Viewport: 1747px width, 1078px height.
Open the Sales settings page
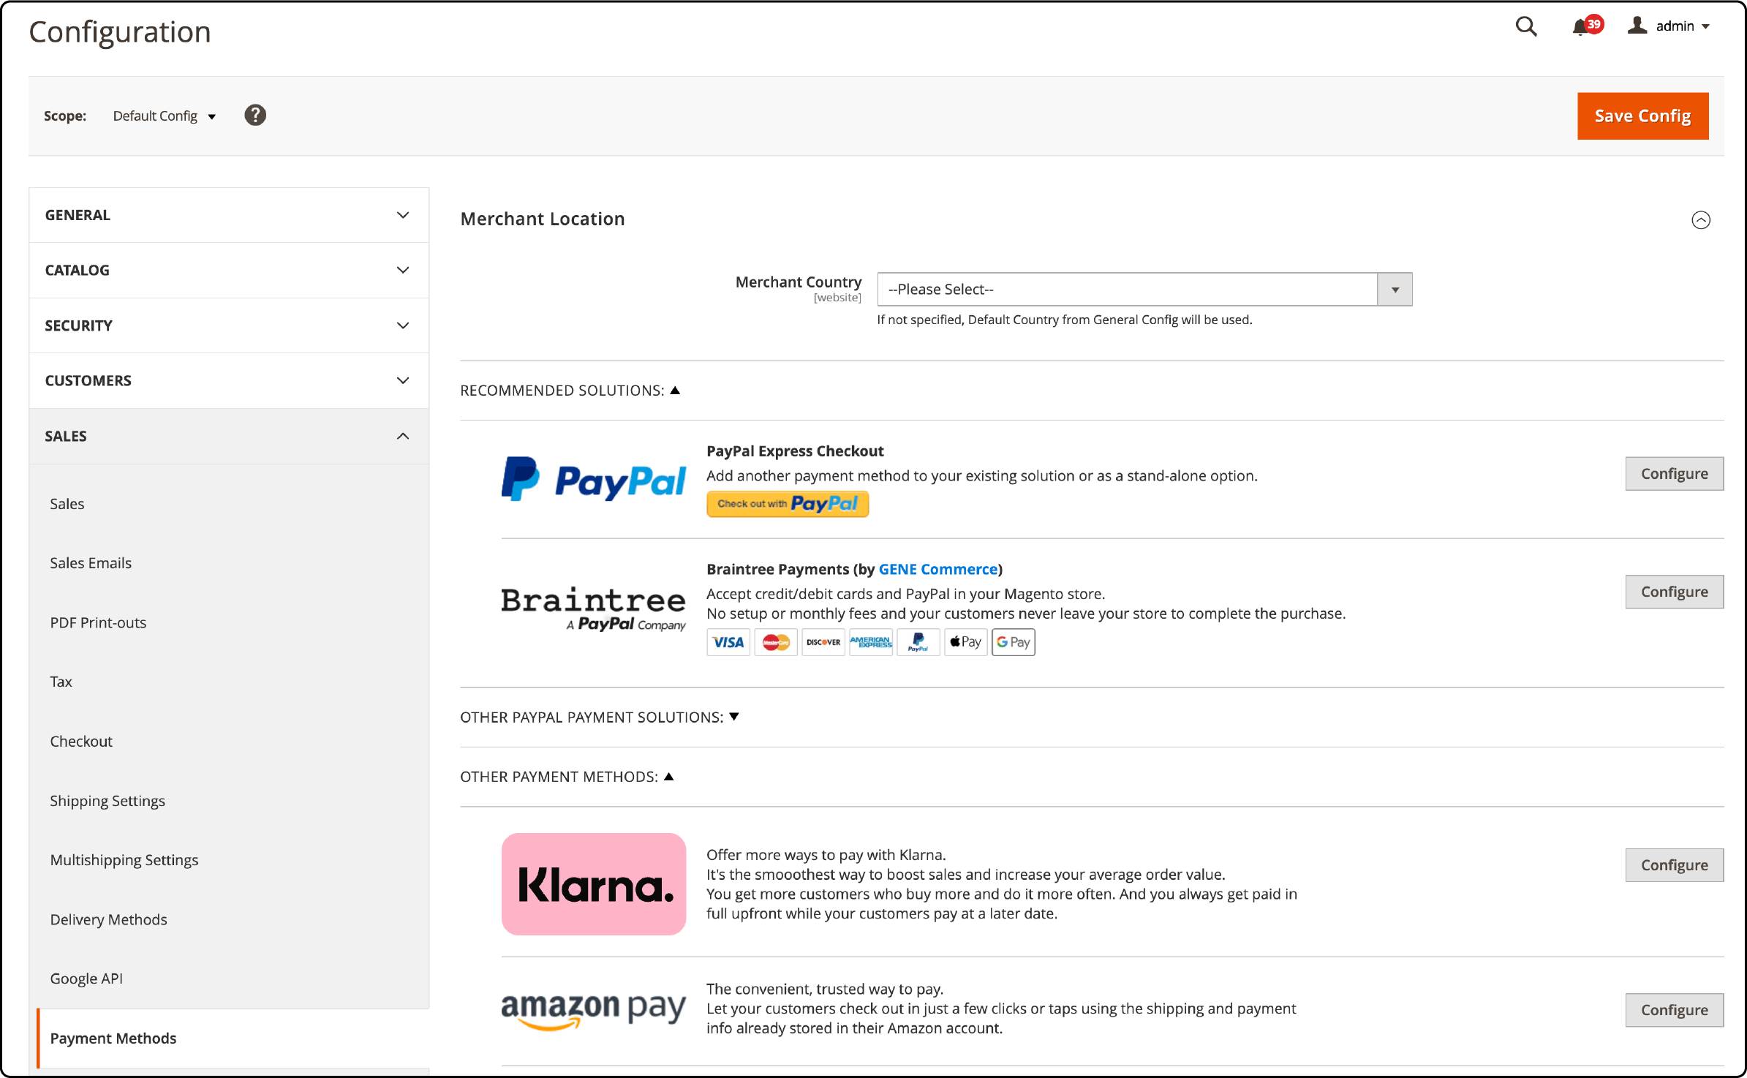67,503
